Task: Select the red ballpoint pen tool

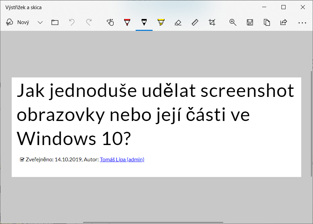Action: tap(127, 22)
